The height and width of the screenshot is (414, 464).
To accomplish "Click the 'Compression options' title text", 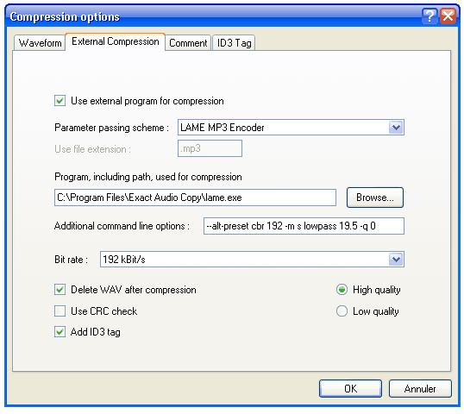I will point(65,17).
